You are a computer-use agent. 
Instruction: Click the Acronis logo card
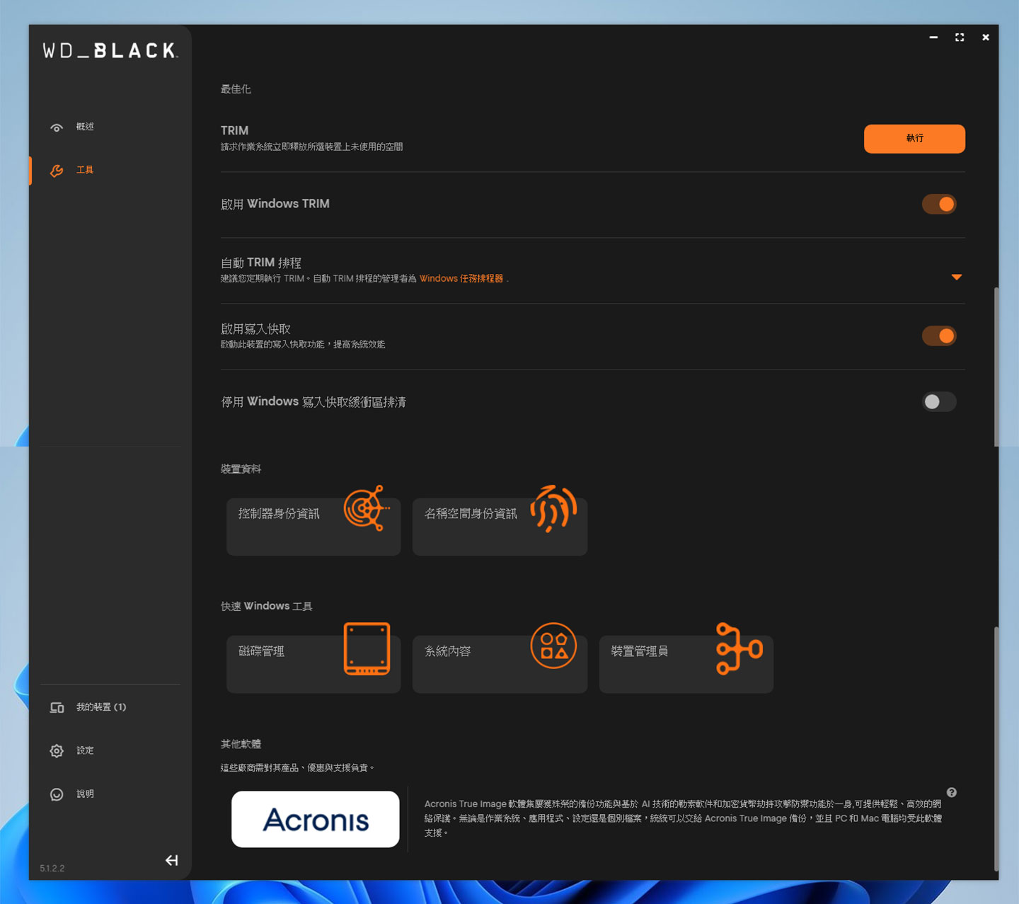pyautogui.click(x=315, y=819)
